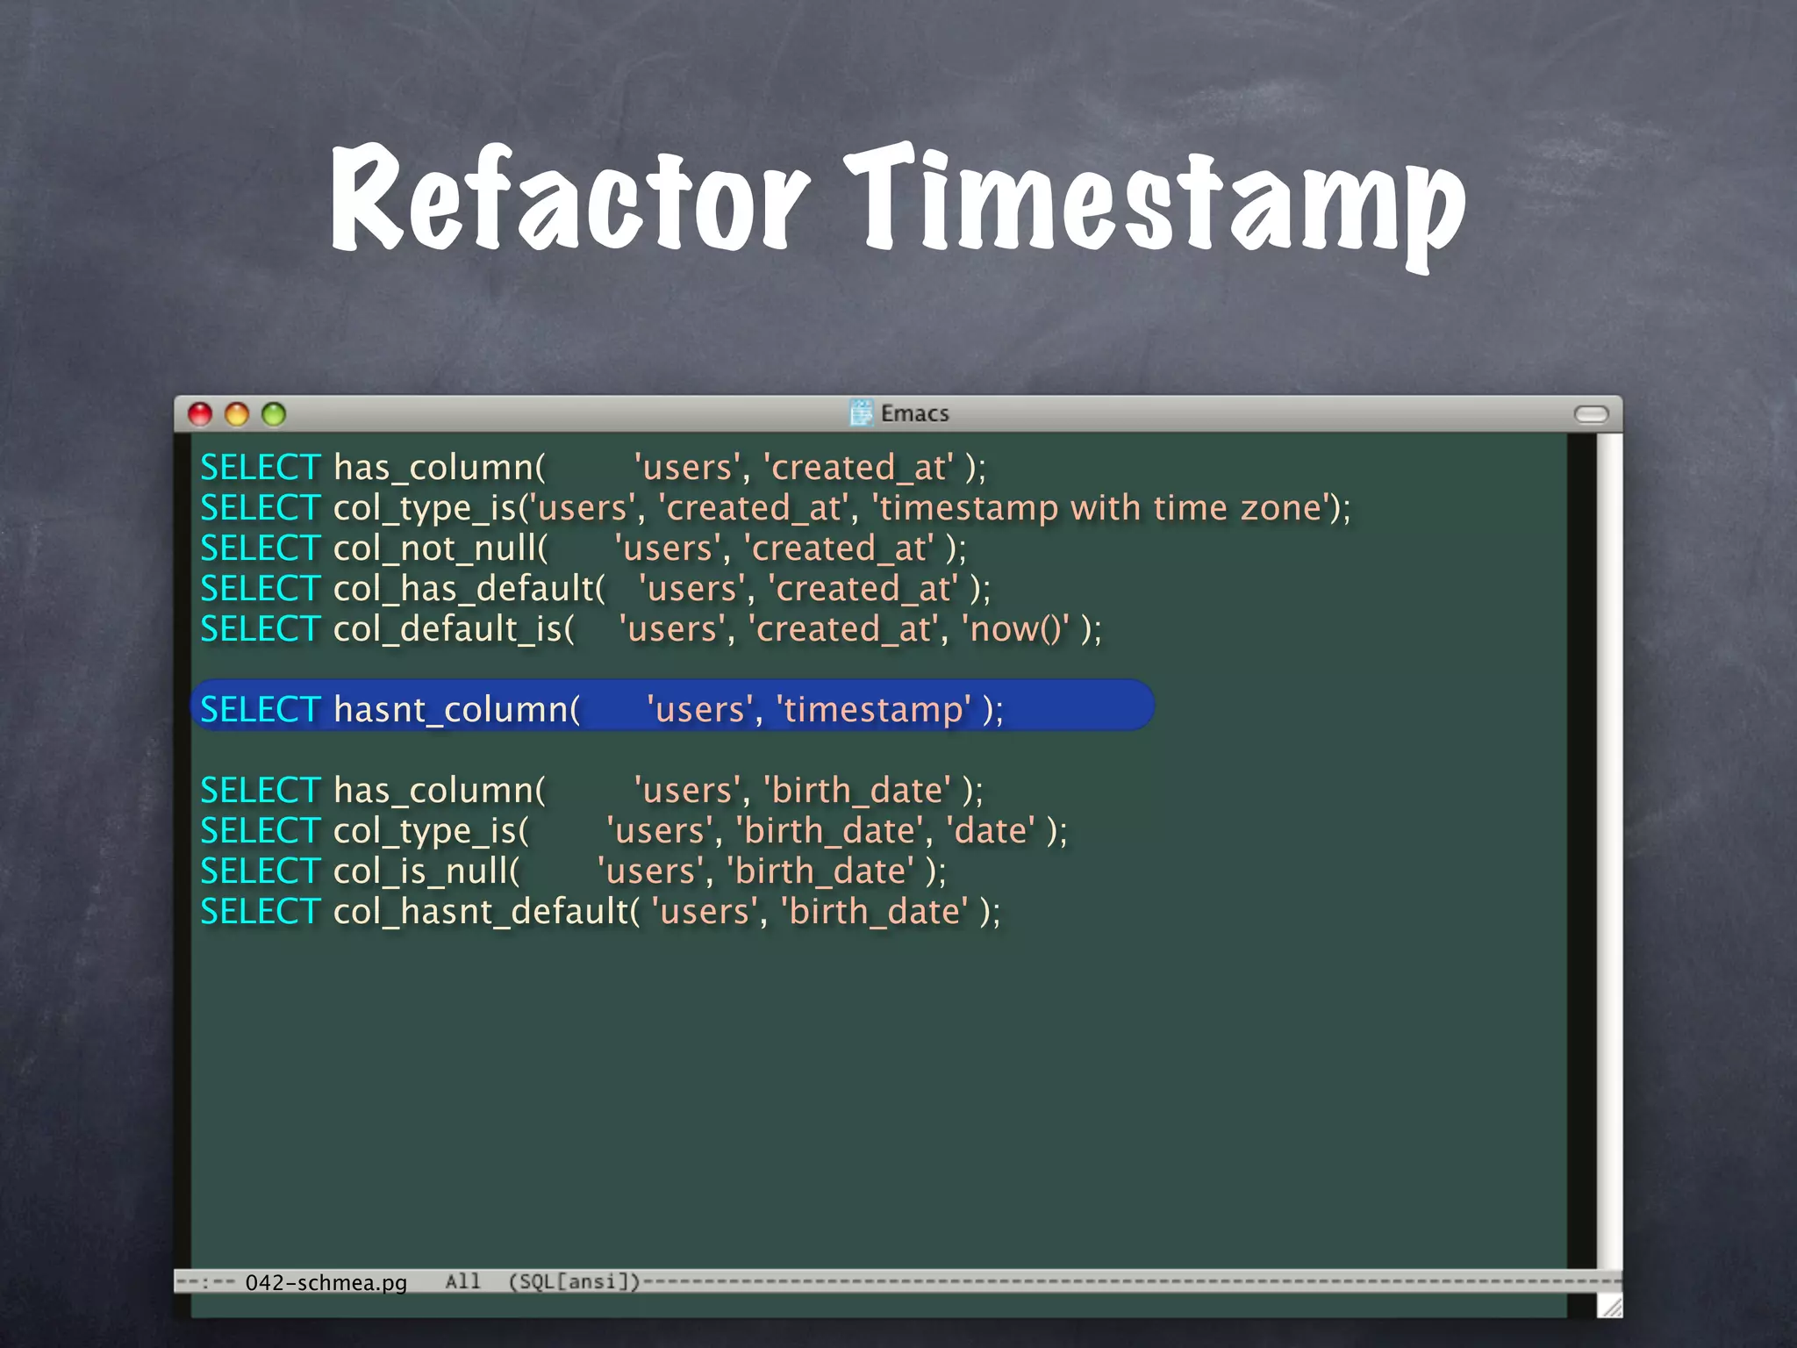Viewport: 1797px width, 1348px height.
Task: Click the 'Emacs' title text
Action: (x=915, y=413)
